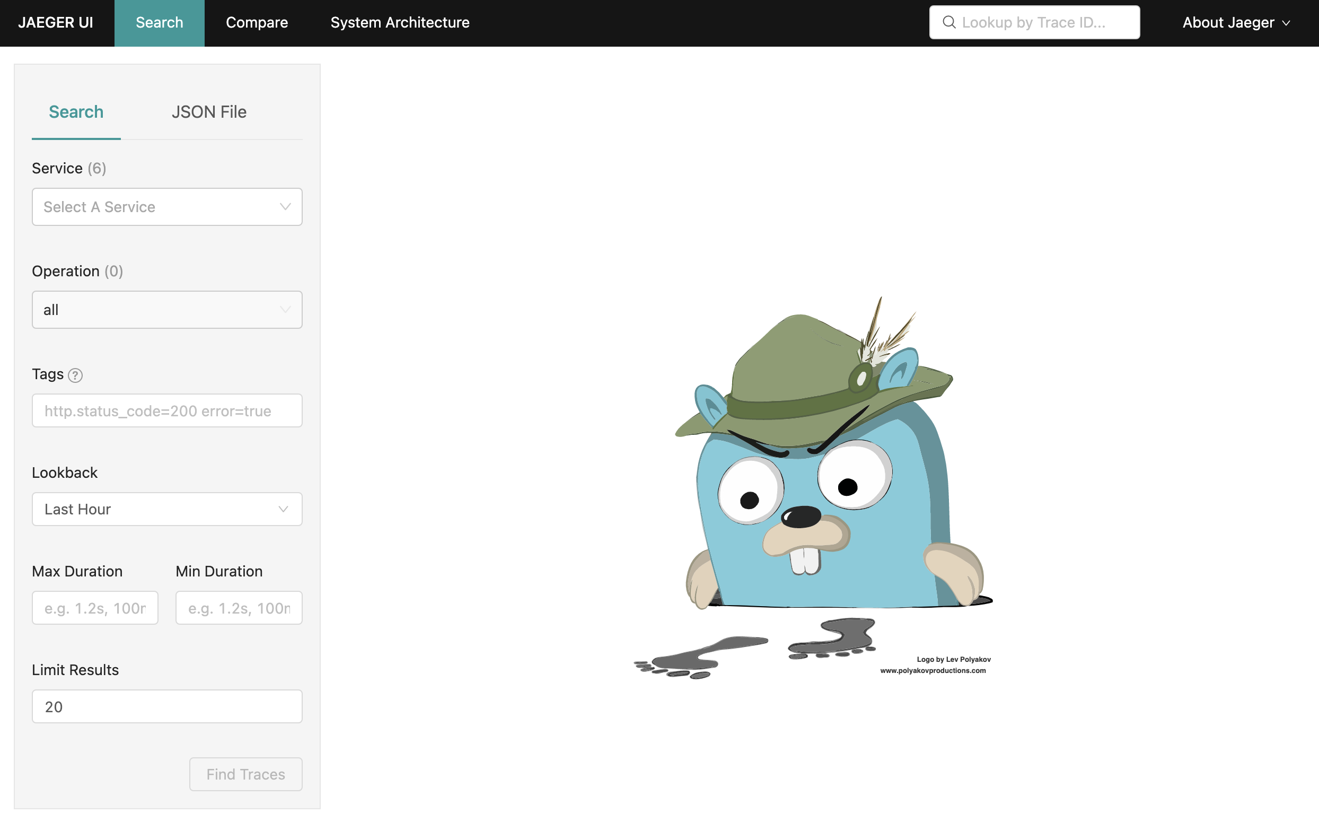Open the Last Hour lookback dropdown
Screen dimensions: 1319x822
pos(167,509)
